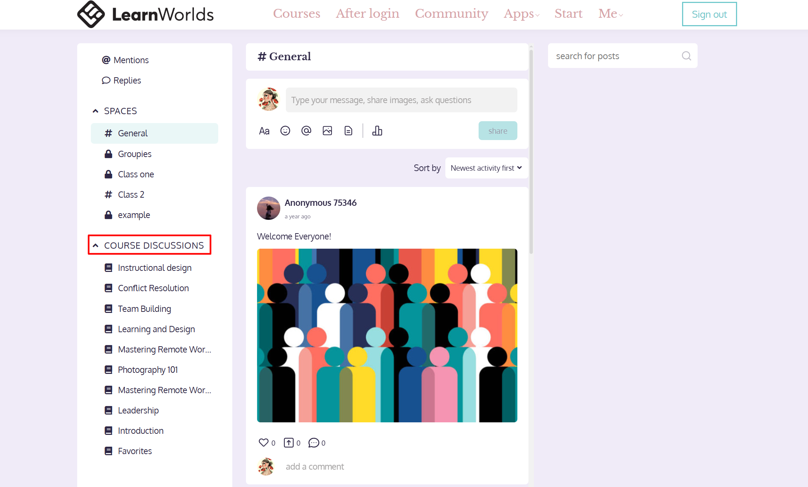
Task: Open text formatting Aa option
Action: tap(264, 131)
